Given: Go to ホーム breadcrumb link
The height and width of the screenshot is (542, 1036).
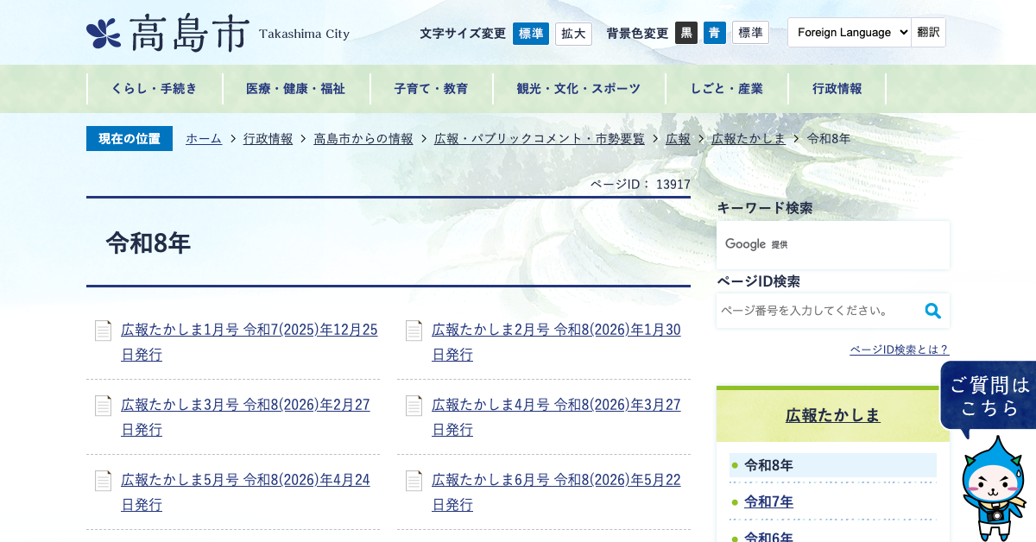Looking at the screenshot, I should (x=204, y=139).
